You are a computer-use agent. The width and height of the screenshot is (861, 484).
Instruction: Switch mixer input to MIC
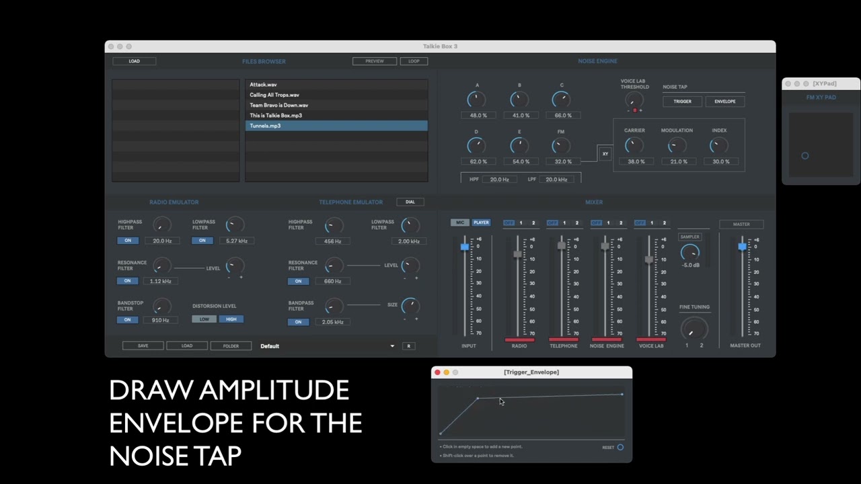[x=460, y=223]
